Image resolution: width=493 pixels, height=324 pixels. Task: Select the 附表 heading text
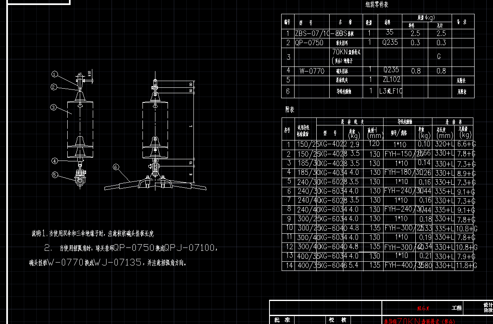click(290, 110)
